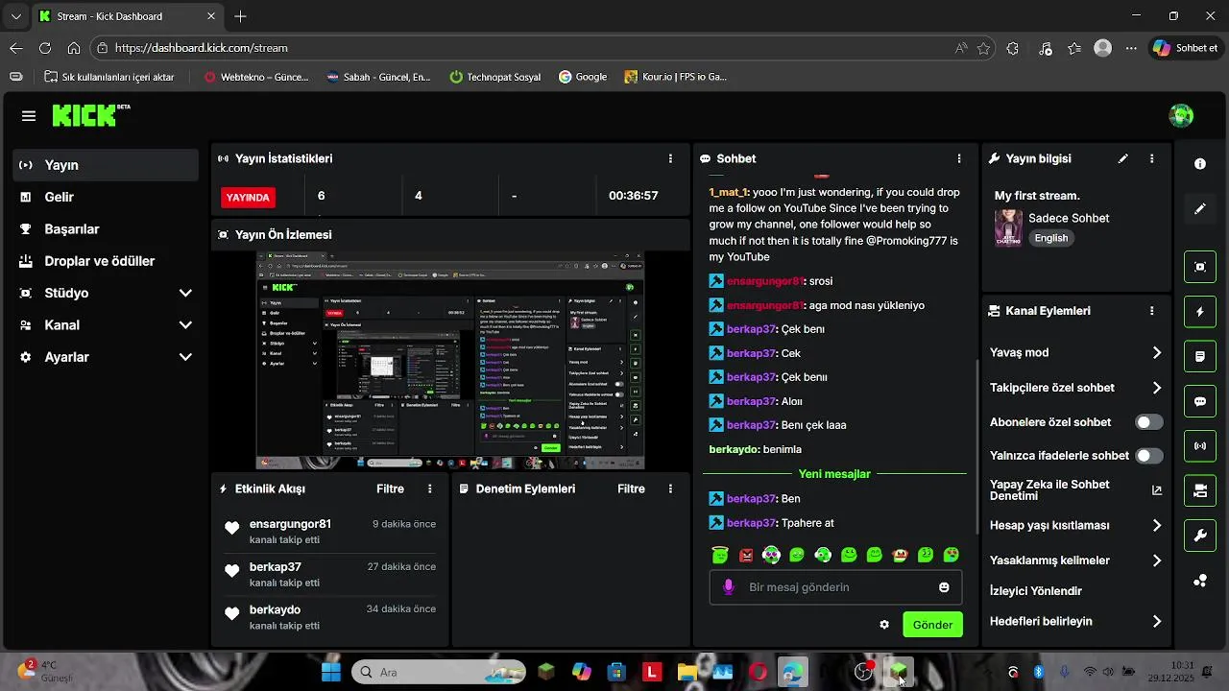
Task: Open Hesap yaşı kısıtlaması options arrow
Action: click(1156, 526)
